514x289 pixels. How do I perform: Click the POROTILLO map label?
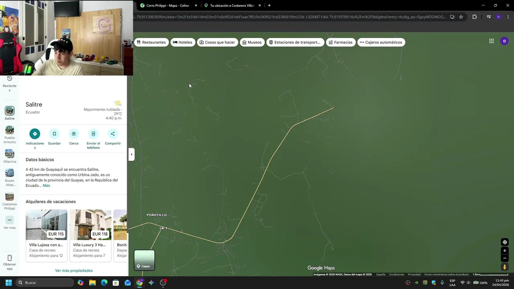click(x=157, y=215)
